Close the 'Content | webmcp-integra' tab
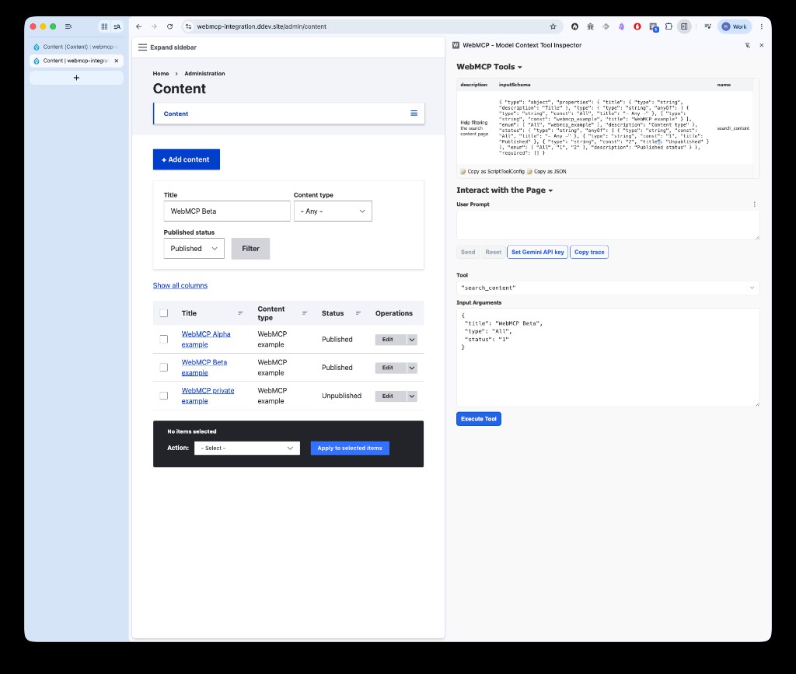 tap(117, 61)
